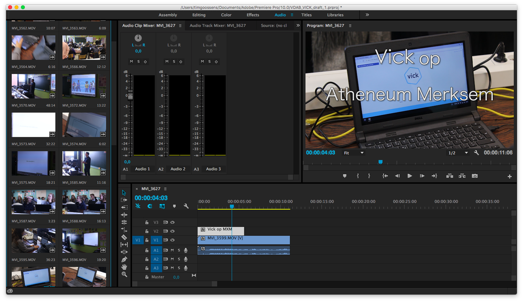Switch to the Effects workspace
This screenshot has width=523, height=302.
[253, 15]
